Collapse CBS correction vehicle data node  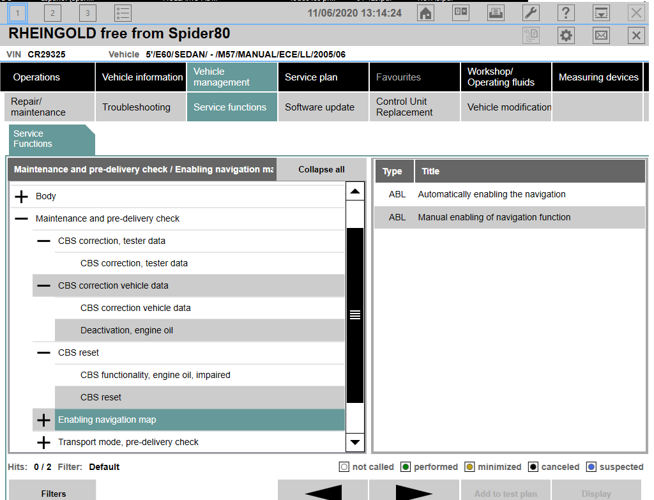(x=44, y=285)
